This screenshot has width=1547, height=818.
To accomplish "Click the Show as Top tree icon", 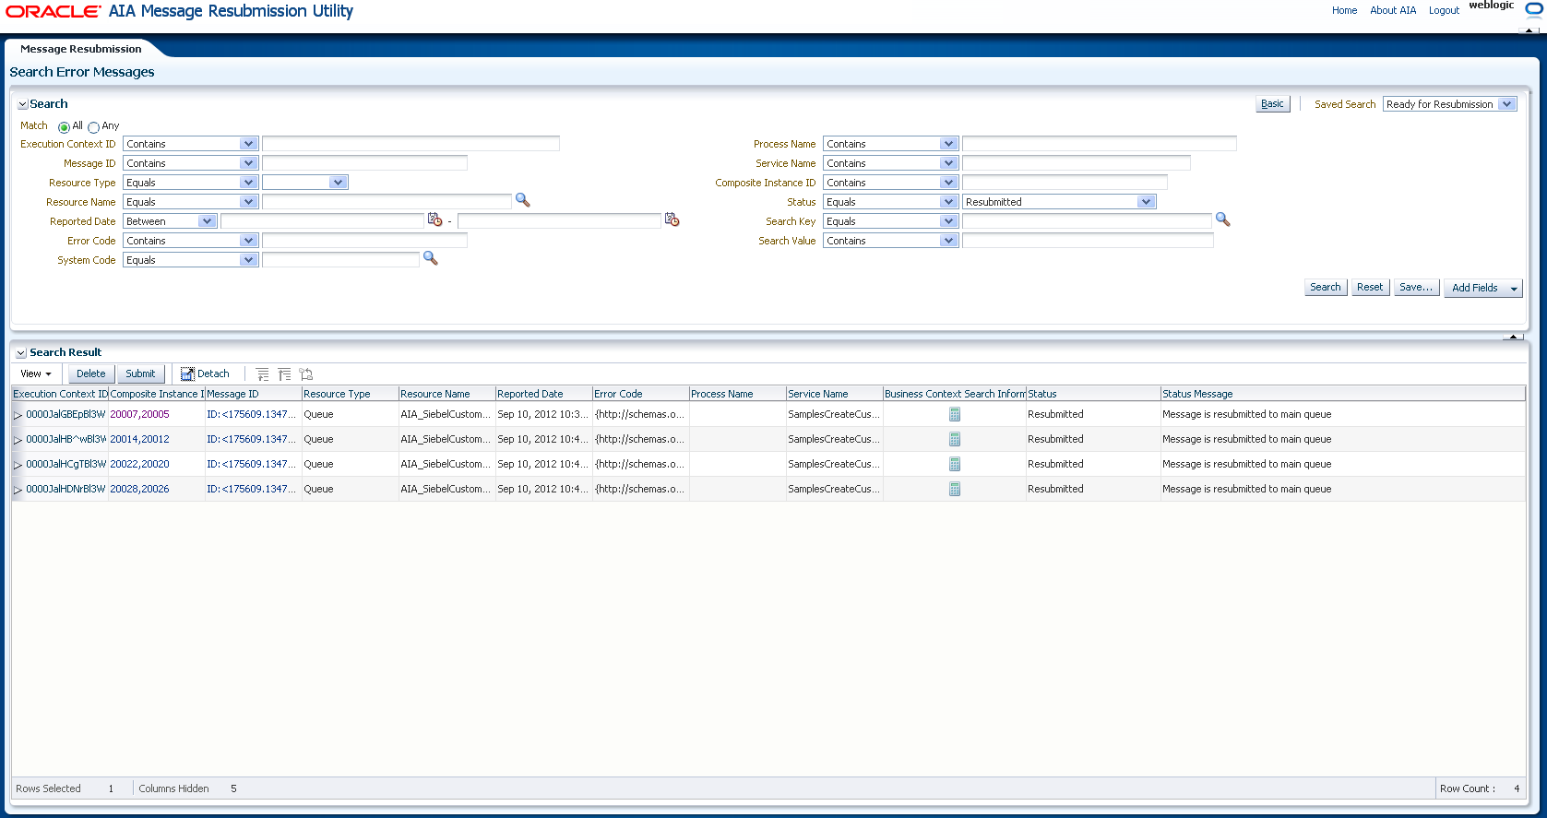I will pos(306,374).
